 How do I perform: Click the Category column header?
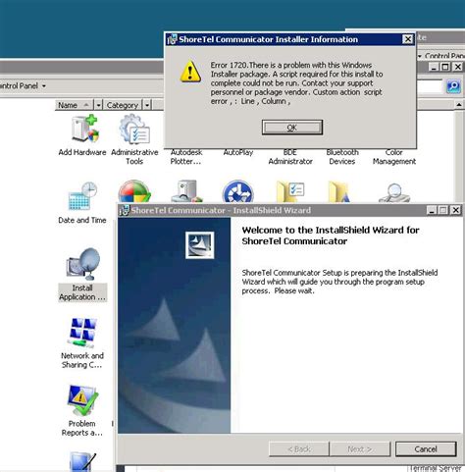pyautogui.click(x=123, y=105)
